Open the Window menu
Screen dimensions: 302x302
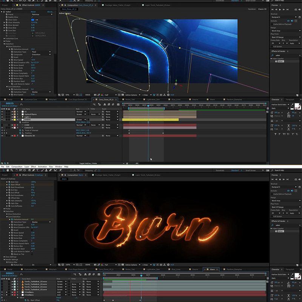pos(59,167)
